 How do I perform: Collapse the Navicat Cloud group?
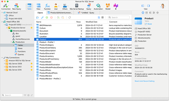click(x=2, y=13)
